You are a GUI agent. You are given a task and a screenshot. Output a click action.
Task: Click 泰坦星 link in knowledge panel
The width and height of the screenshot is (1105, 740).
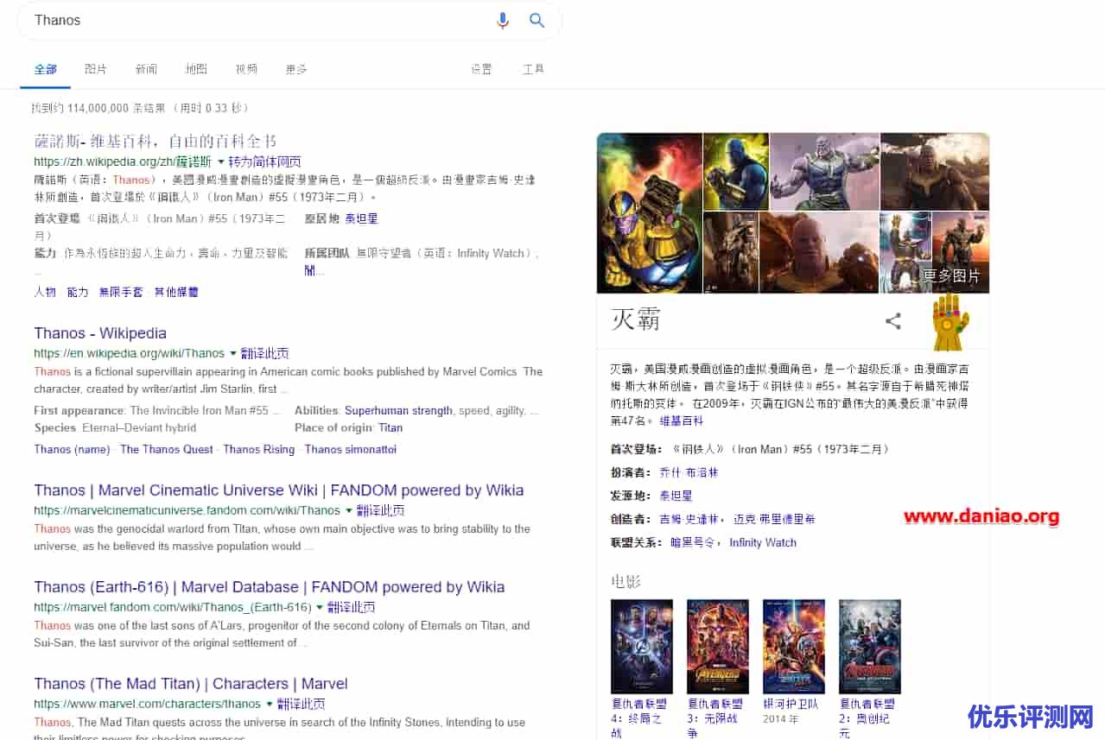point(676,496)
